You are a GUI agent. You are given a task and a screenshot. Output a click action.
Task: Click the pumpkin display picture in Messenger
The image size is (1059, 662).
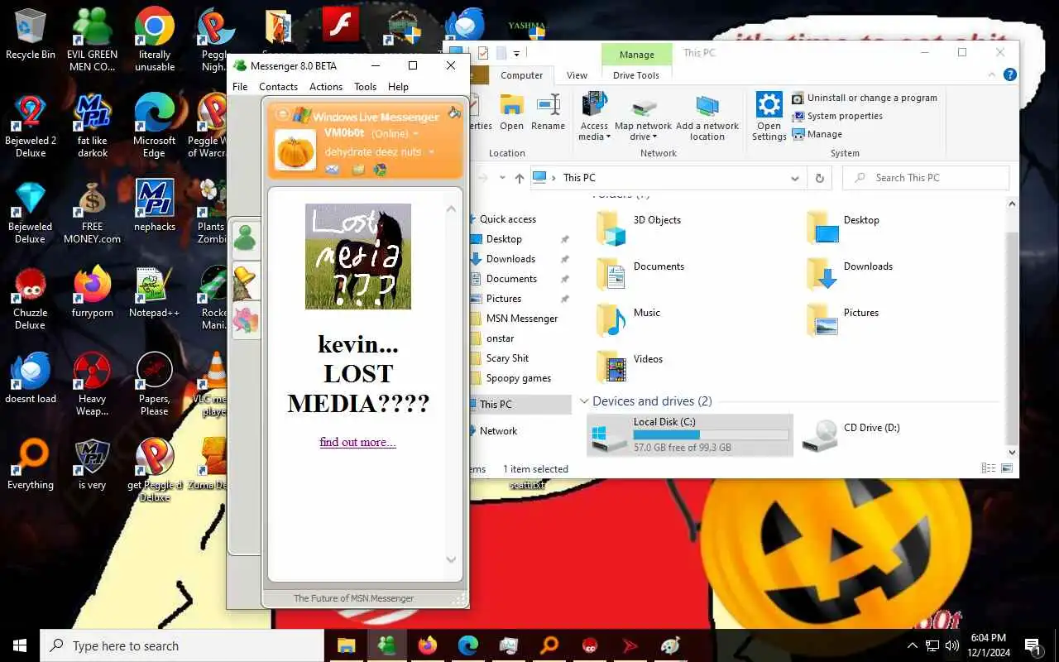(295, 150)
